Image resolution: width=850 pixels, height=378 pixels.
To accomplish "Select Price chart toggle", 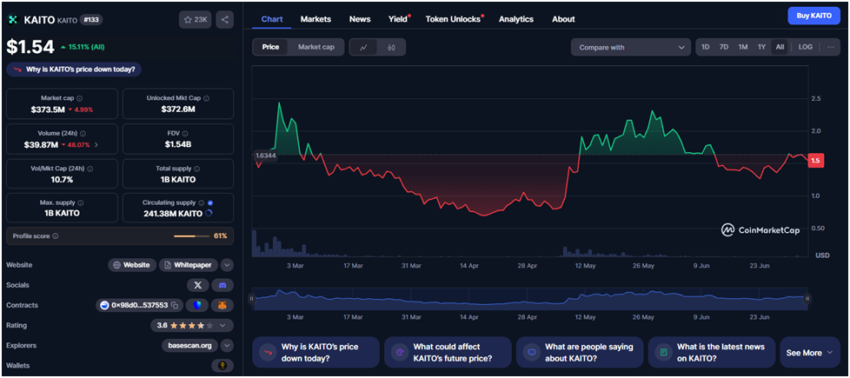I will point(270,47).
